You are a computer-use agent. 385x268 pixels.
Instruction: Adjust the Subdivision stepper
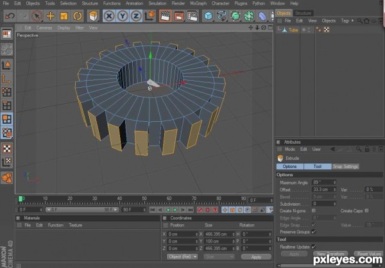334,204
